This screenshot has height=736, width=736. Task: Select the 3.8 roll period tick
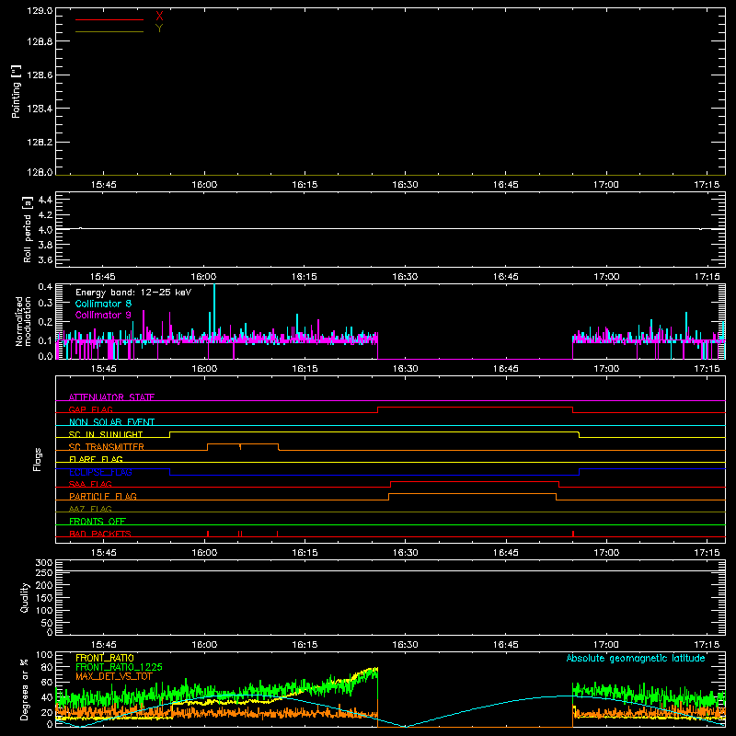(45, 245)
